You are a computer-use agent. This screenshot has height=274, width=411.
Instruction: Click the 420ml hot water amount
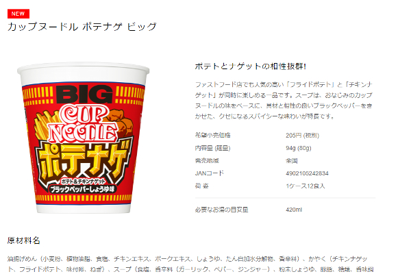[x=294, y=210]
